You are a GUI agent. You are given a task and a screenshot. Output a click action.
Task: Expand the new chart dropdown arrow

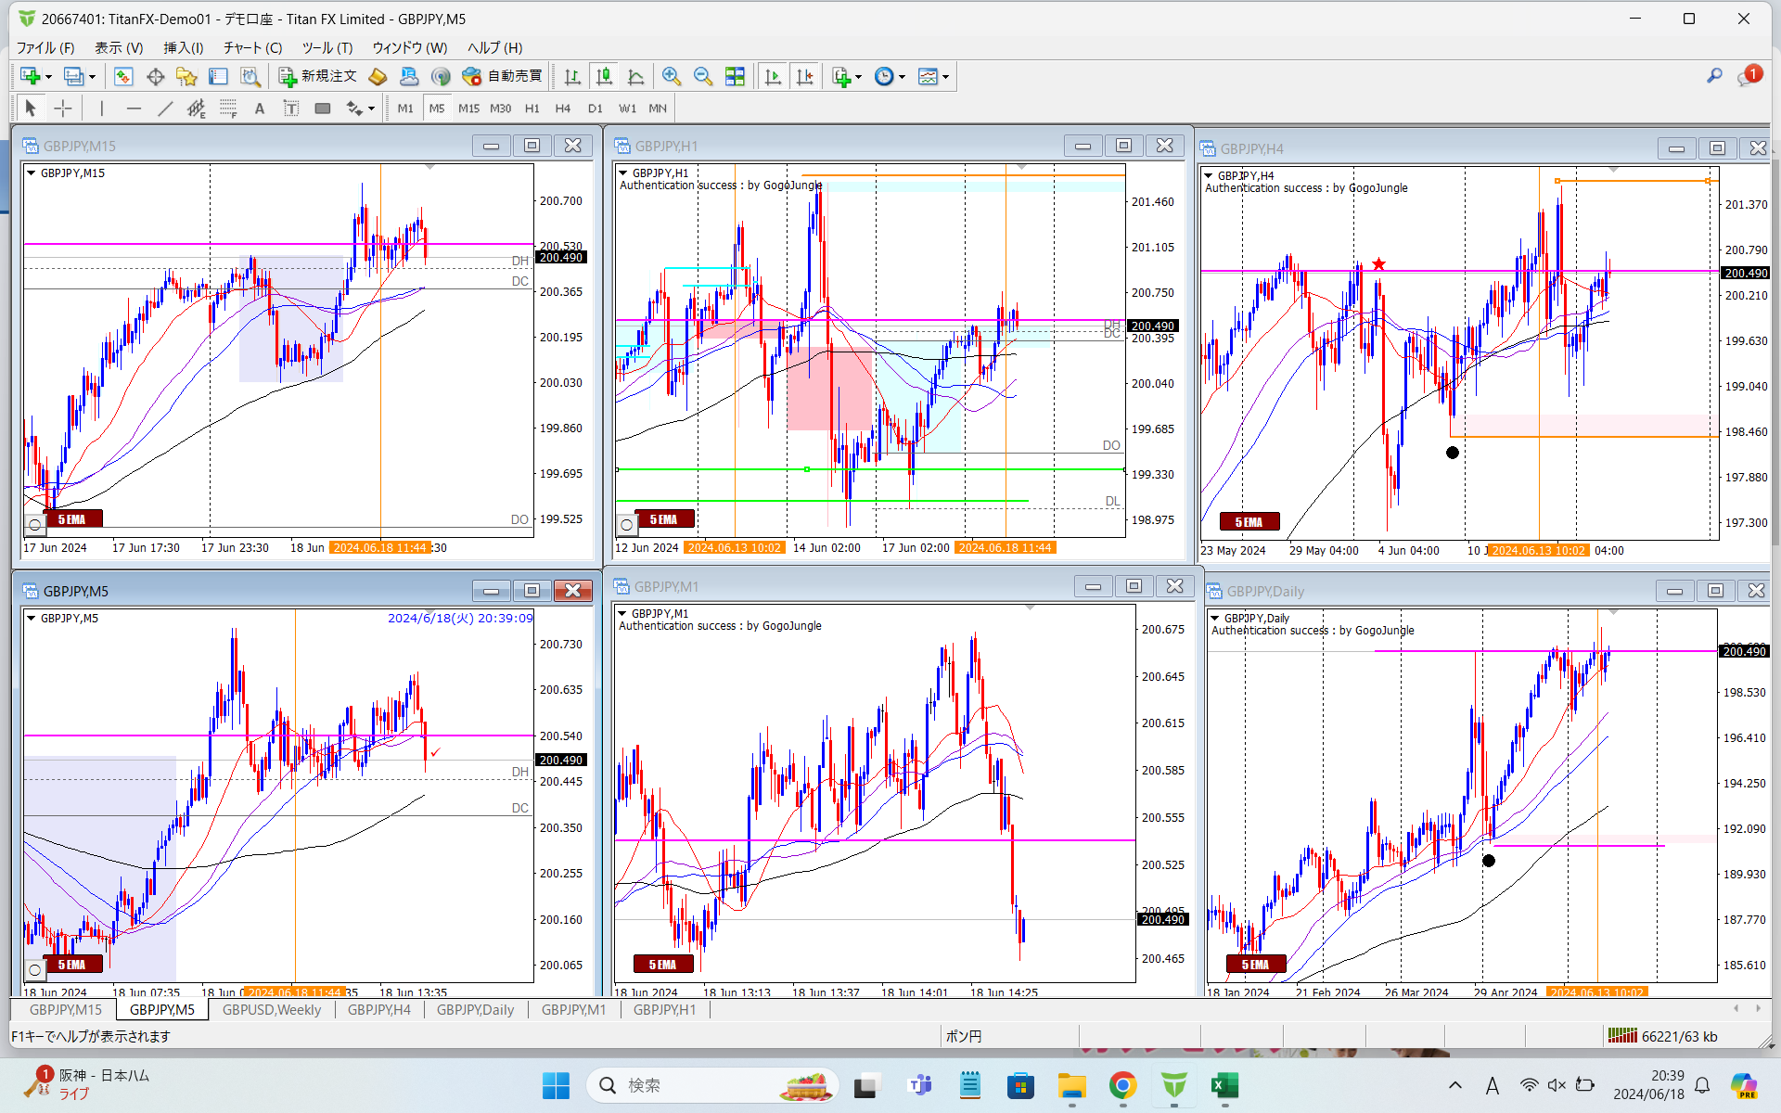(x=48, y=77)
